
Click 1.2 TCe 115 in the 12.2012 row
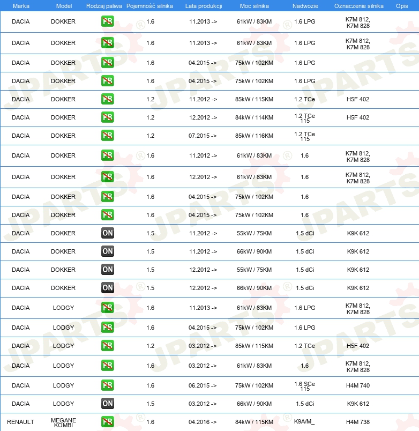pyautogui.click(x=305, y=118)
